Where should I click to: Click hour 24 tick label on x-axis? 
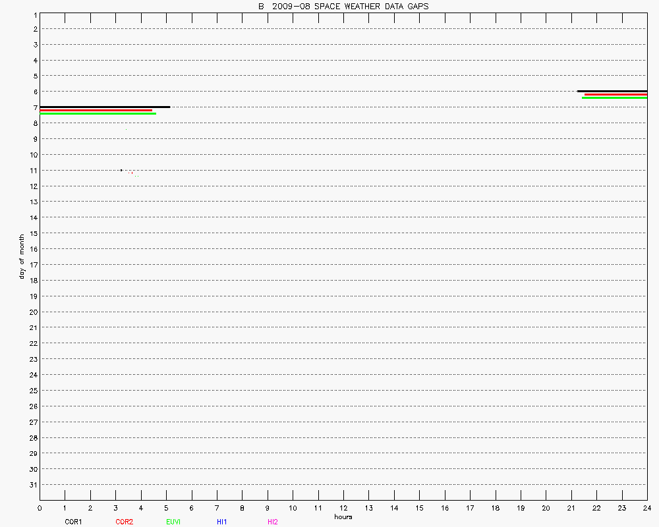646,508
